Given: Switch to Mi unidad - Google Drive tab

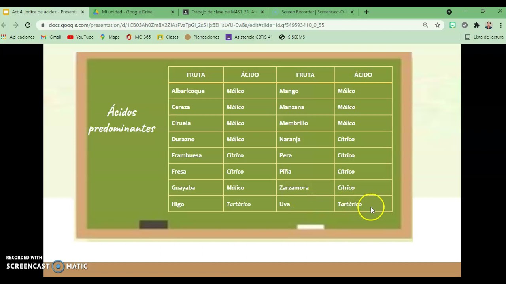Looking at the screenshot, I should pyautogui.click(x=134, y=12).
